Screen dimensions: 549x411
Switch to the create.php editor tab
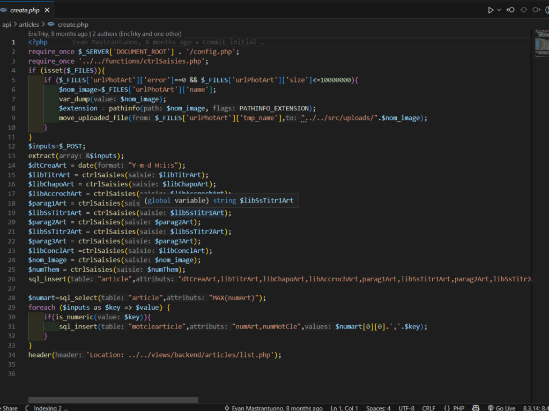click(x=25, y=9)
